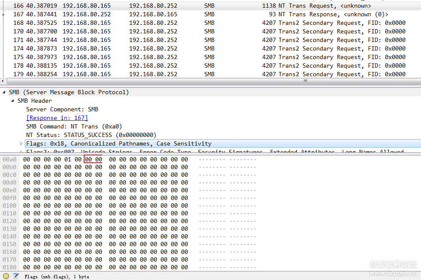Follow the 'Response in: 167' link

57,118
